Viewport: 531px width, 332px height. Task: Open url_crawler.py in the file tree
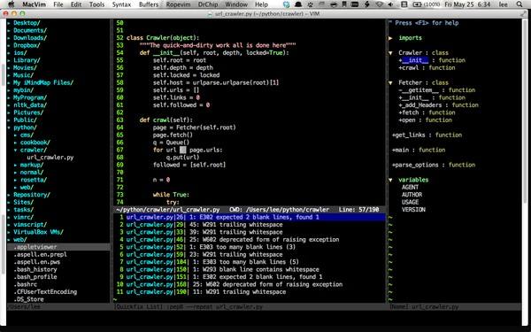50,158
